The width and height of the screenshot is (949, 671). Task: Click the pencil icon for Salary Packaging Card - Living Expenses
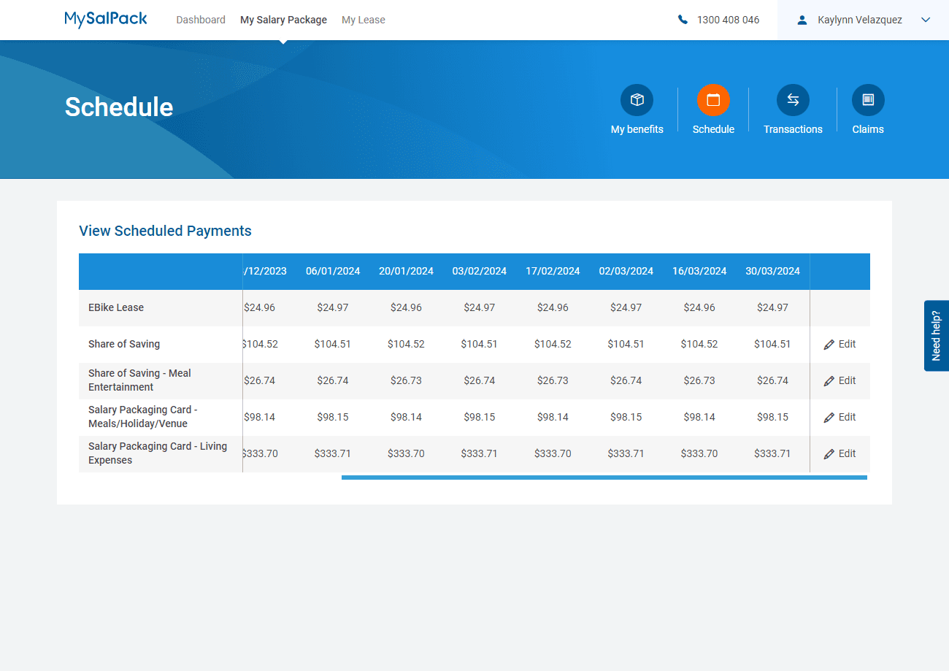click(x=830, y=453)
